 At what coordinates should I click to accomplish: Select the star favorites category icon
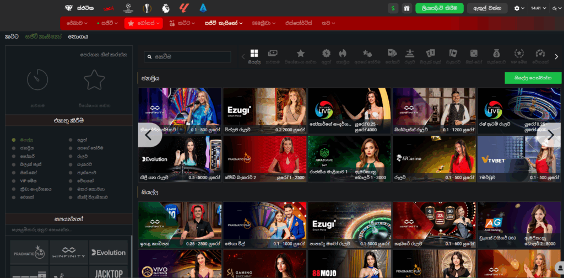301,54
